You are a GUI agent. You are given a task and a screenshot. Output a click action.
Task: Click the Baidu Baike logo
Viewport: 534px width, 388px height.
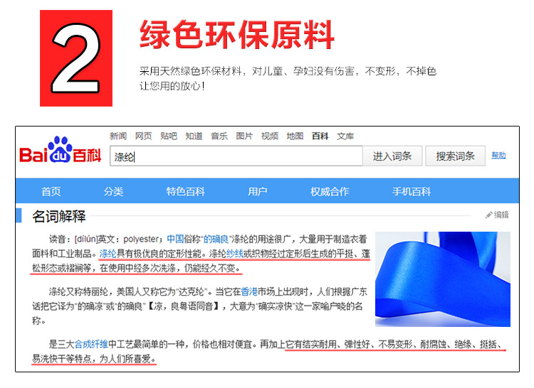[x=61, y=151]
